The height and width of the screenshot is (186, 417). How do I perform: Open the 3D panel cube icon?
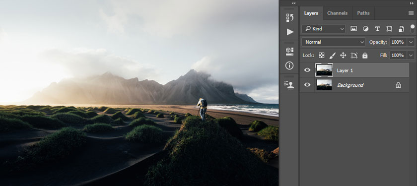289,51
